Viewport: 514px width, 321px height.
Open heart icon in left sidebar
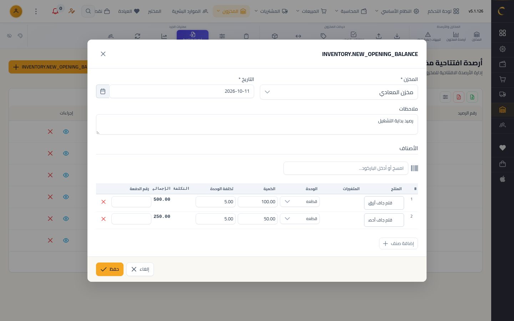click(503, 148)
